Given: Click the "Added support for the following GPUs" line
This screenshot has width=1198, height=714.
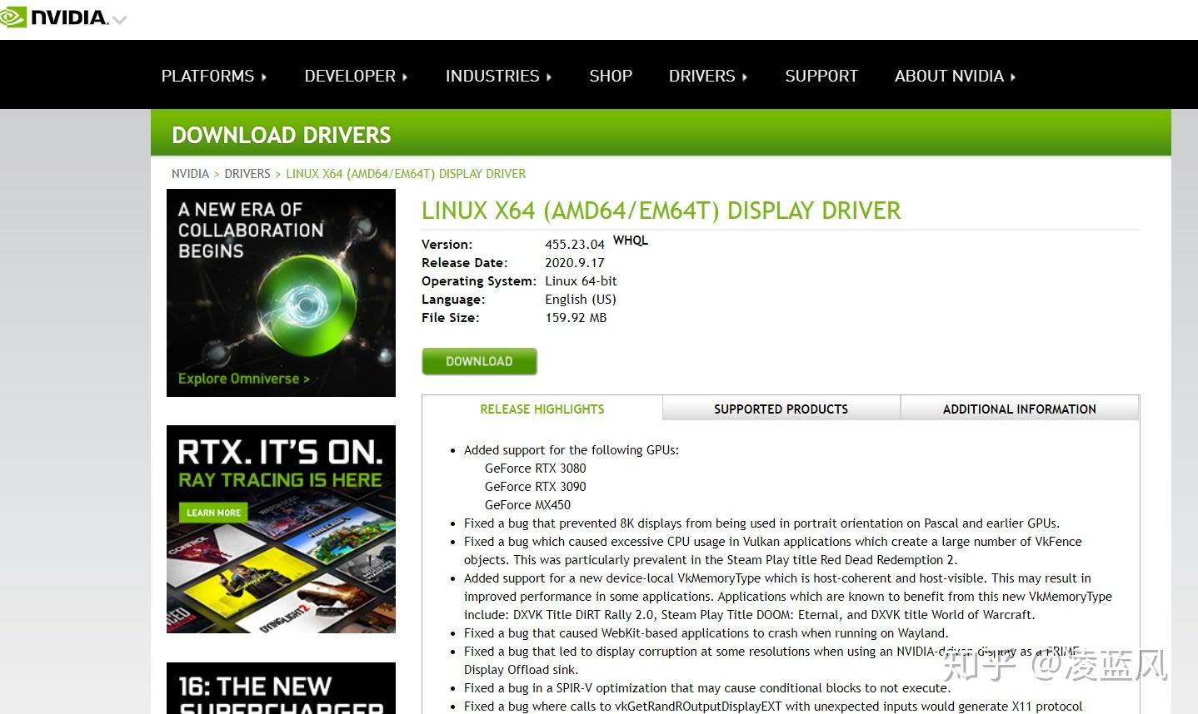Looking at the screenshot, I should pyautogui.click(x=572, y=450).
